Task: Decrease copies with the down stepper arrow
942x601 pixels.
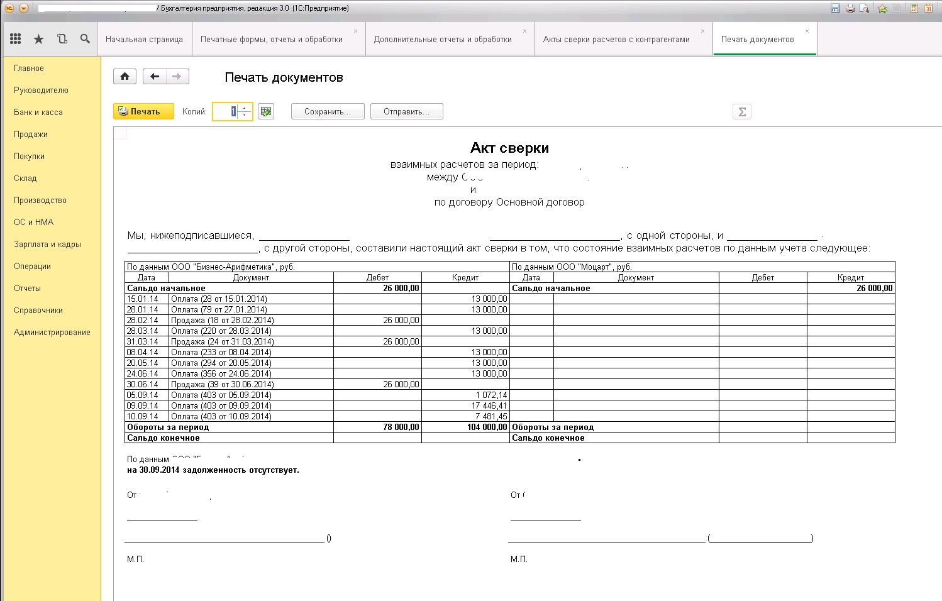Action: click(245, 115)
